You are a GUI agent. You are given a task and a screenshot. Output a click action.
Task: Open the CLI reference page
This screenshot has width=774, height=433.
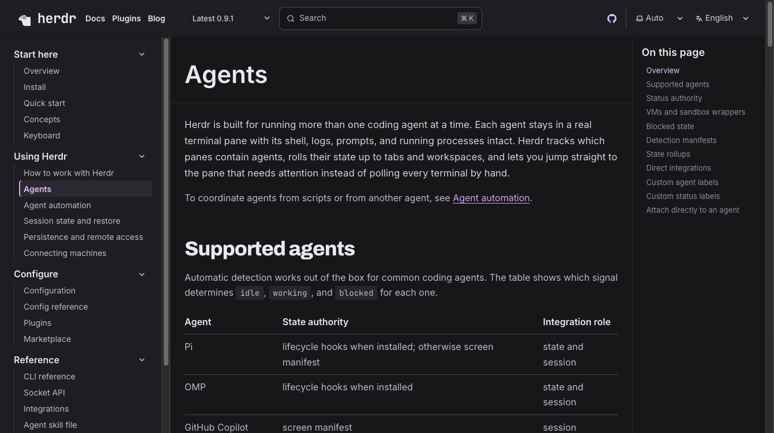[x=50, y=376]
